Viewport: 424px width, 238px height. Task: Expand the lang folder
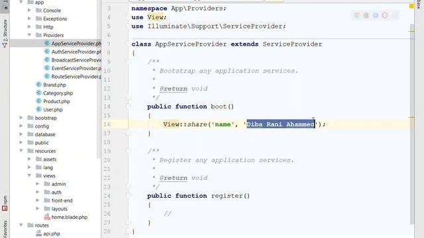click(x=29, y=167)
